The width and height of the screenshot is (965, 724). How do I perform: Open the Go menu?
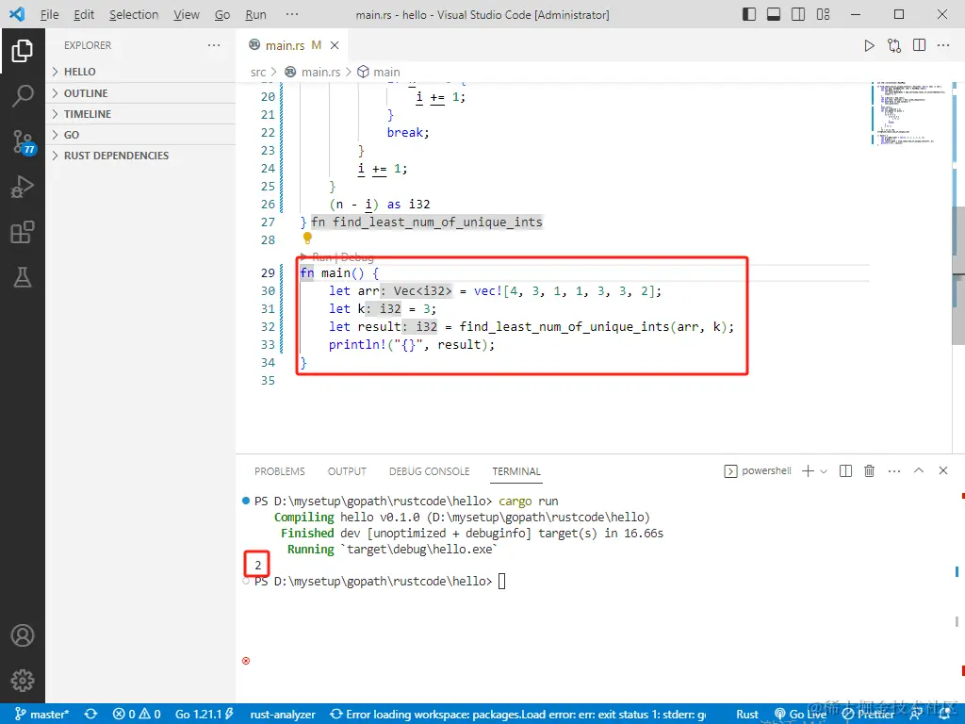coord(222,14)
